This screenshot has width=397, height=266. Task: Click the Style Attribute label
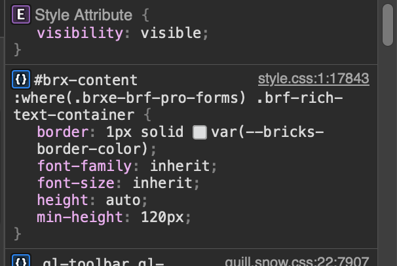[84, 15]
